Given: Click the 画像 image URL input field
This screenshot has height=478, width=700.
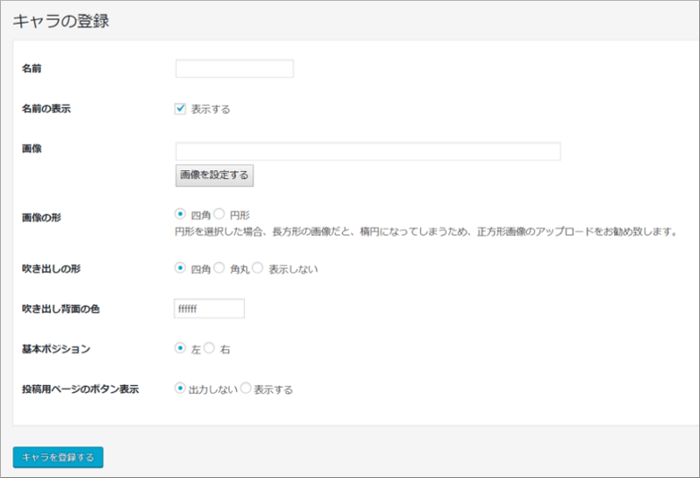Looking at the screenshot, I should coord(368,152).
